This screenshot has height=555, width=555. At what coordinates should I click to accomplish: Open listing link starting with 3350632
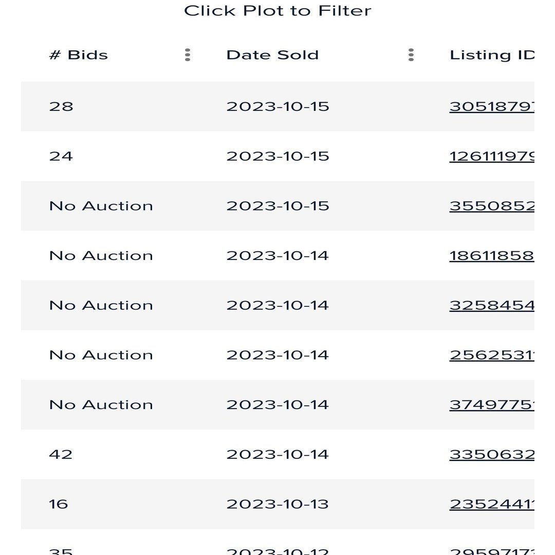(492, 454)
